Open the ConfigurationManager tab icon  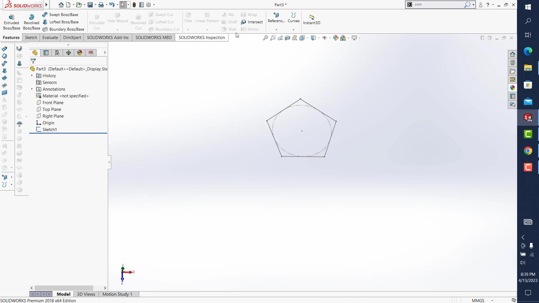pyautogui.click(x=57, y=53)
